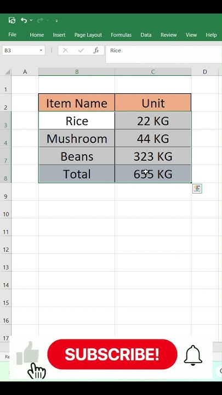
Task: Click the Cancel X in the formula bar
Action: (65, 50)
